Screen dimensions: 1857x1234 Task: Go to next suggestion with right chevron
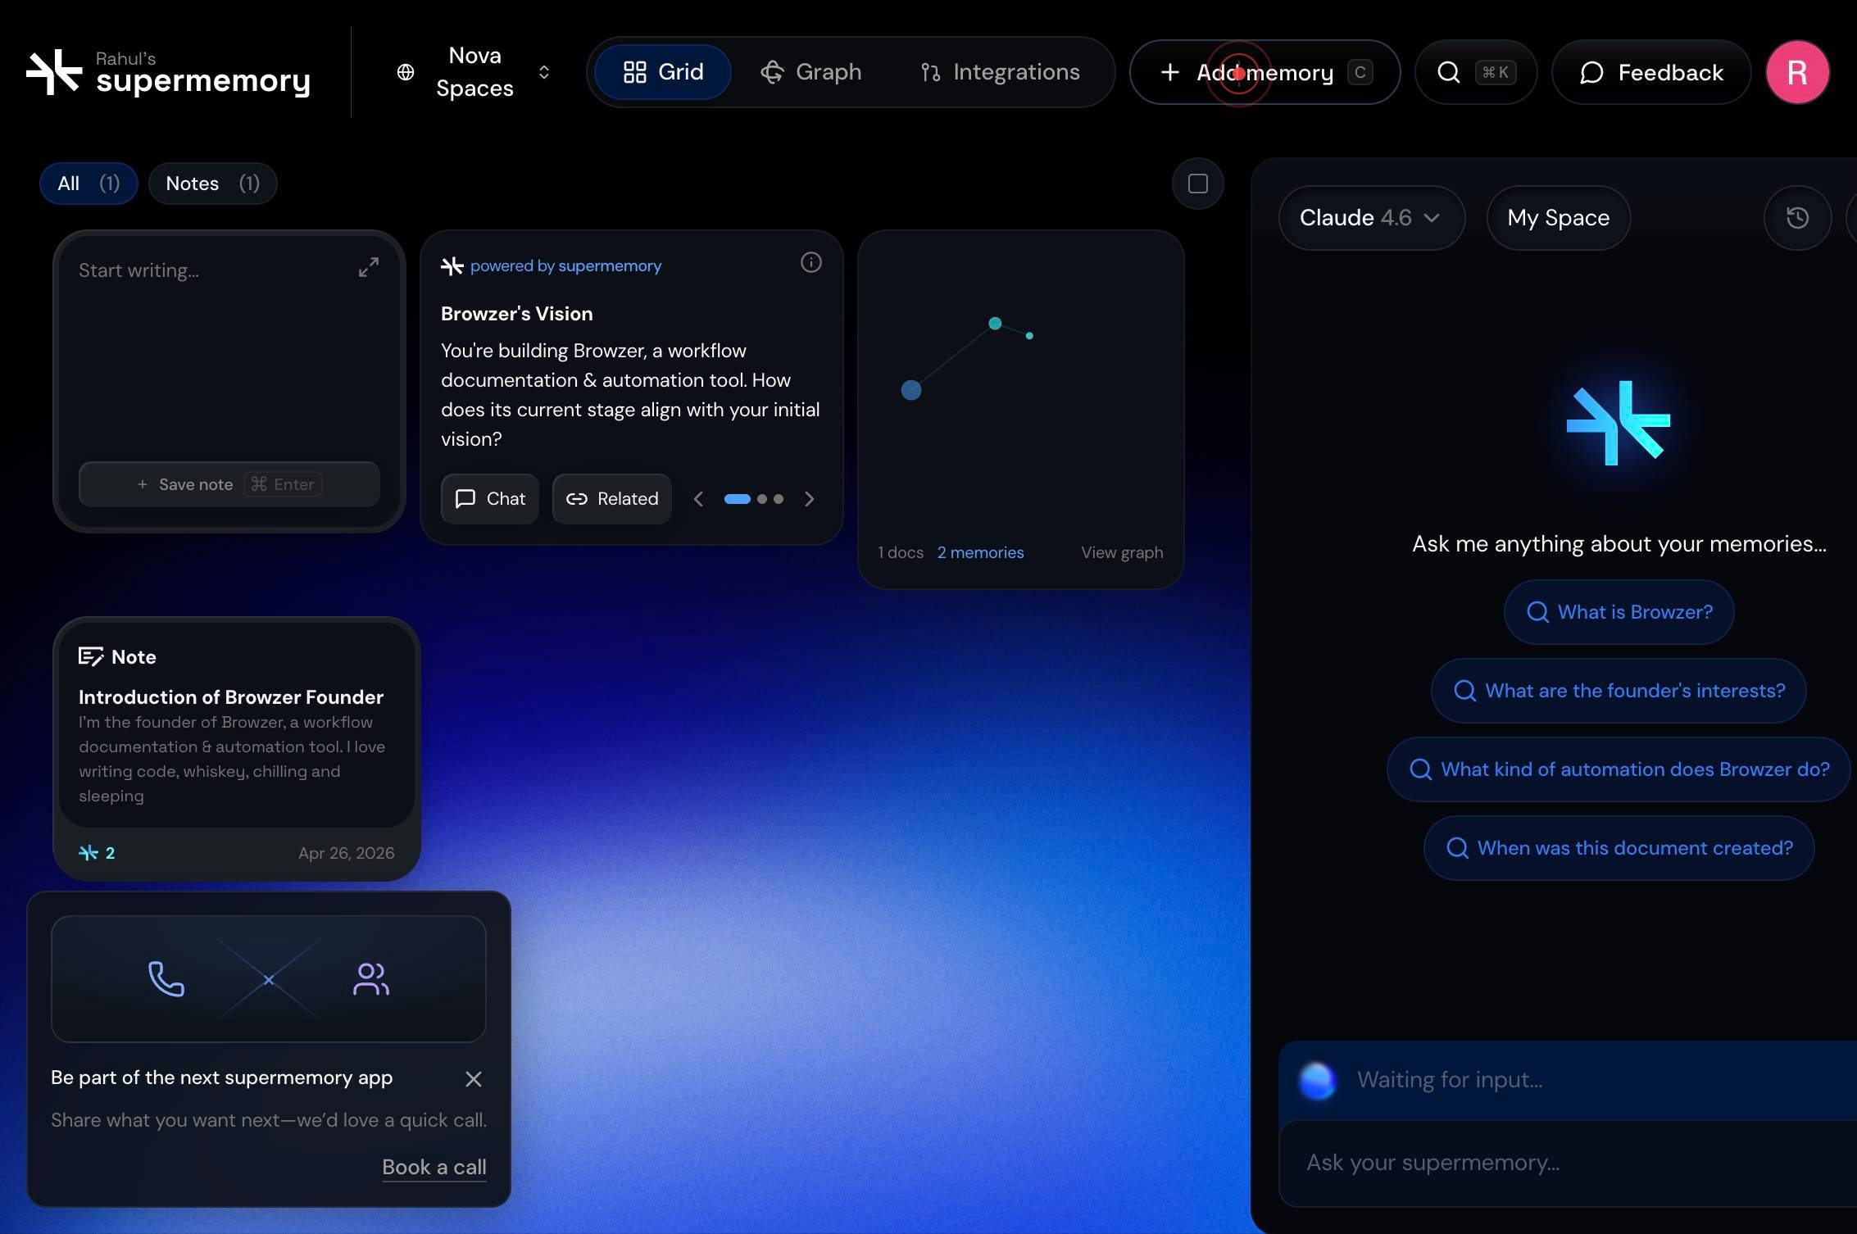(x=810, y=499)
